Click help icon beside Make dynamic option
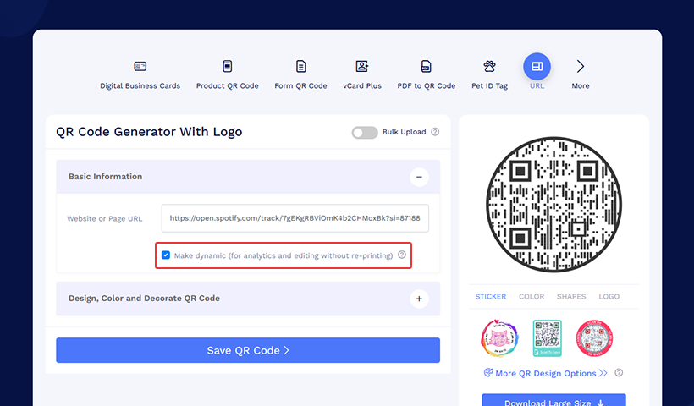The height and width of the screenshot is (406, 694). coord(402,255)
